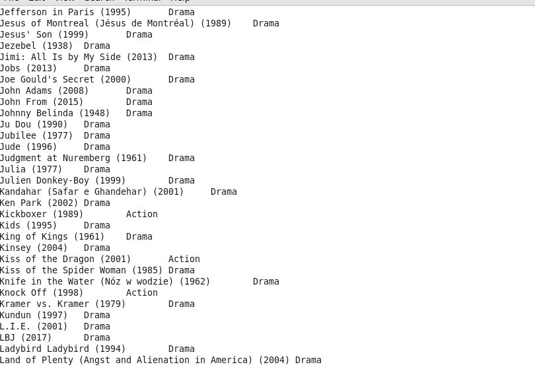
Task: Click the title 'Jezebel (1938)'
Action: click(36, 46)
